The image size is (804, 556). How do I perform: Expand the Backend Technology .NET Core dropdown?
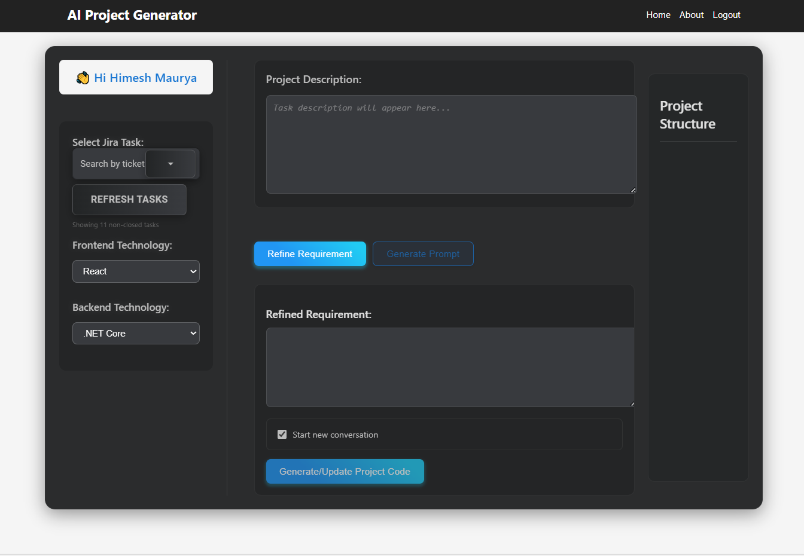point(136,334)
